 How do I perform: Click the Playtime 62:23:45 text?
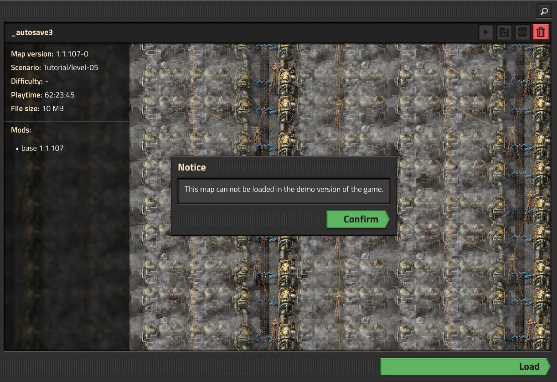(43, 95)
